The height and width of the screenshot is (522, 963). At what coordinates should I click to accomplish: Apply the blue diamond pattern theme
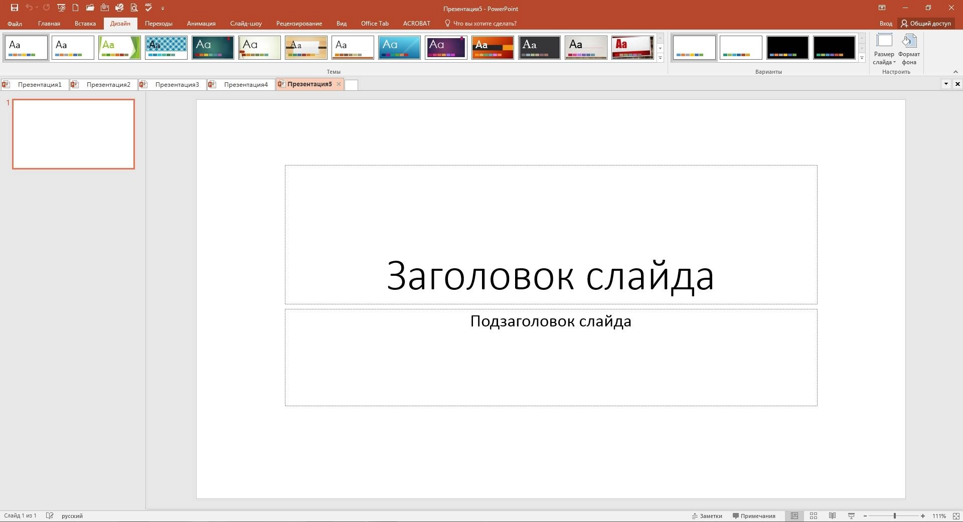click(x=166, y=48)
